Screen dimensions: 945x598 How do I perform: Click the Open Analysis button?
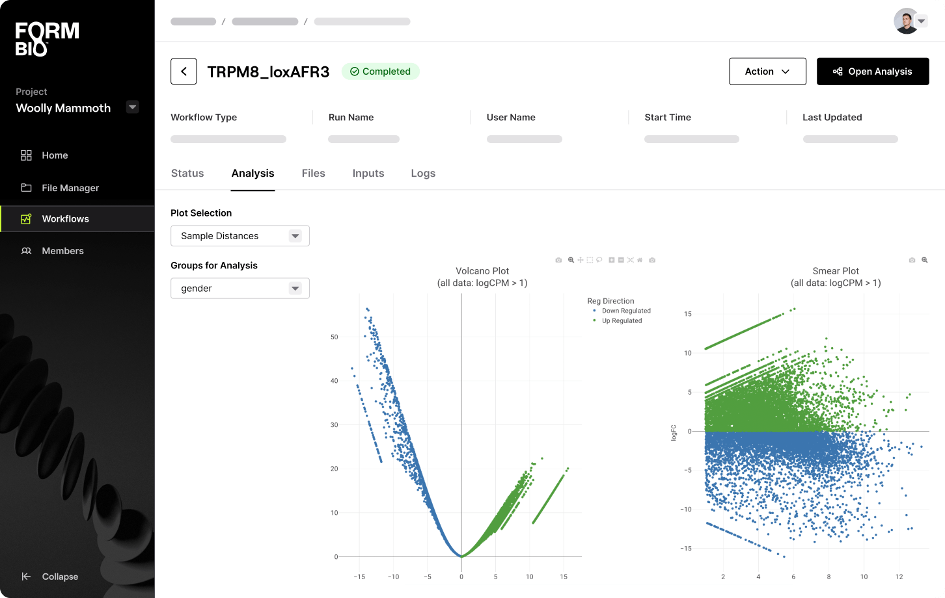872,71
